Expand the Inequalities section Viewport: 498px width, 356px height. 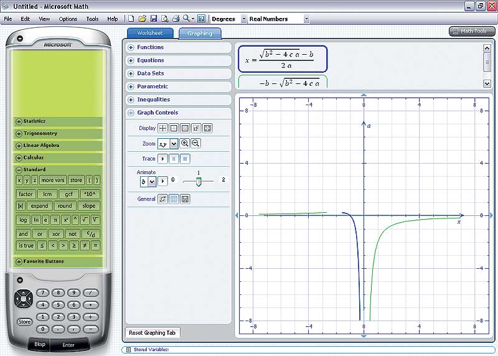pyautogui.click(x=131, y=100)
